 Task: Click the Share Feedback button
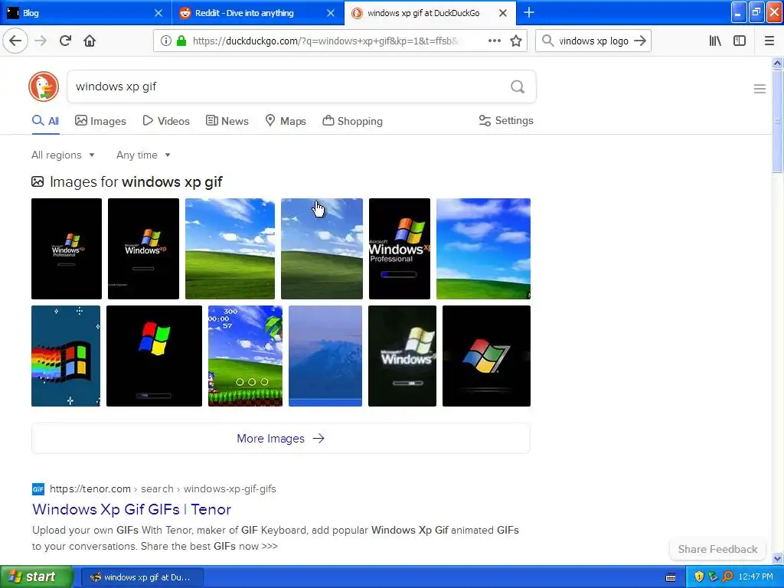point(717,549)
